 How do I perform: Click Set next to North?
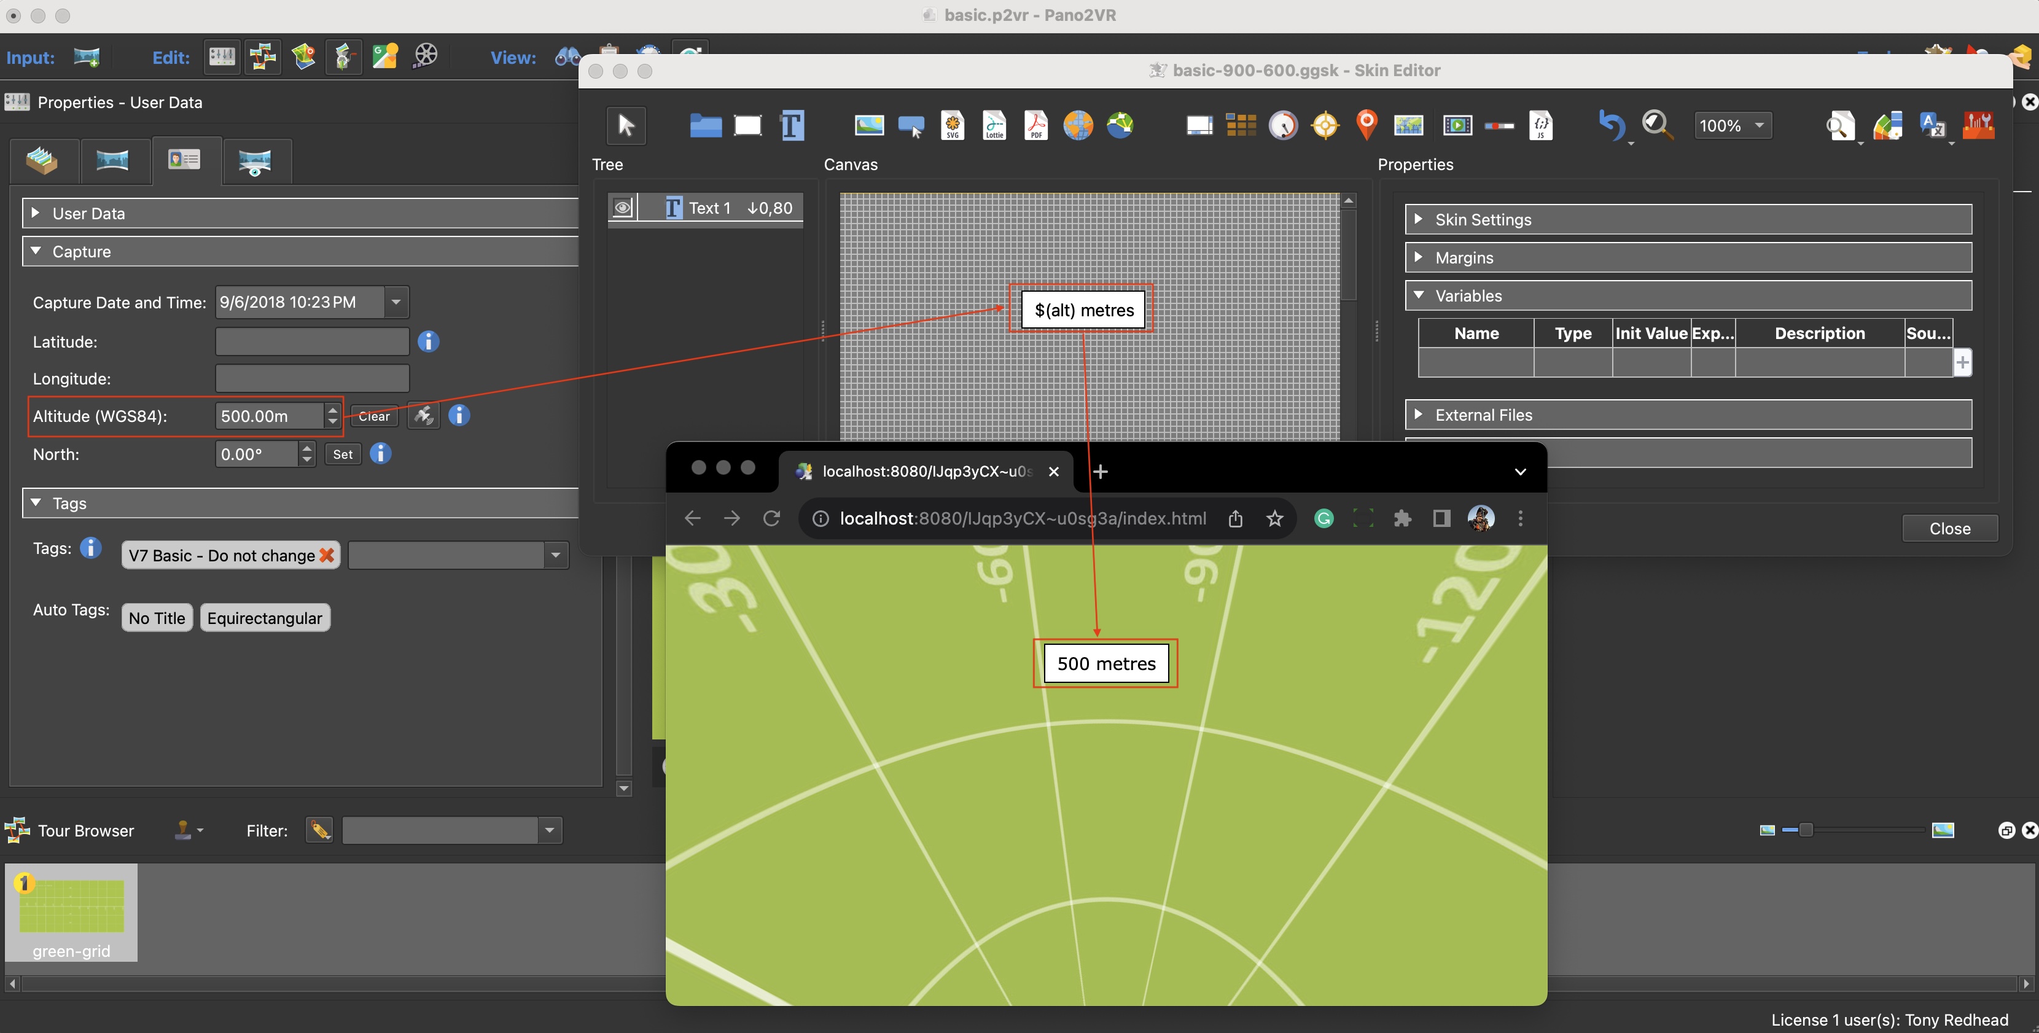(343, 454)
